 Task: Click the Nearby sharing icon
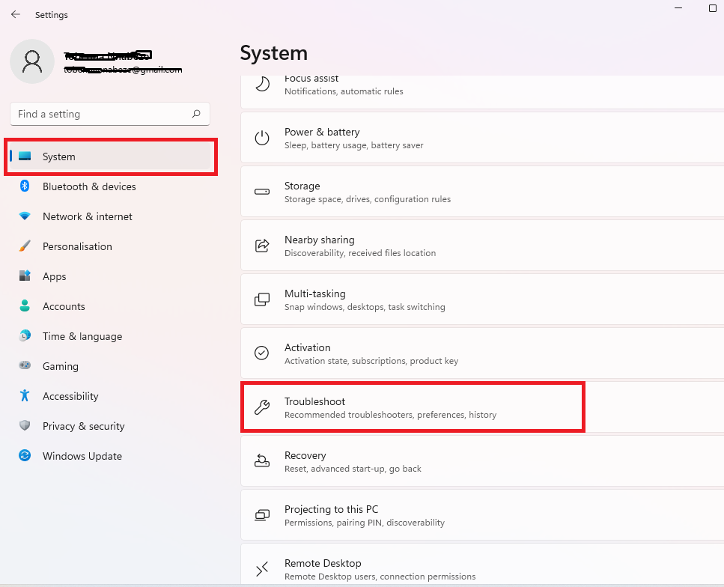point(262,246)
